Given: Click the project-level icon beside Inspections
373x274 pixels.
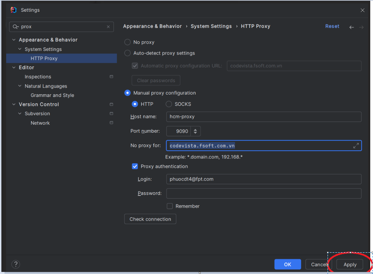Looking at the screenshot, I should pos(111,77).
